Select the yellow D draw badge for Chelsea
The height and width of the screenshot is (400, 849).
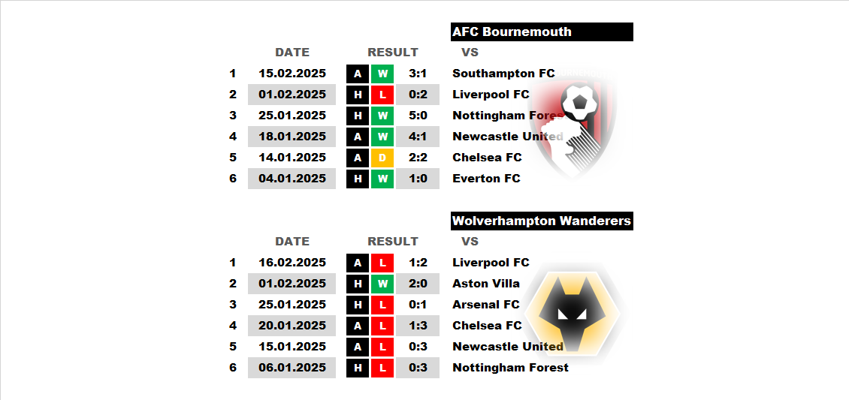[x=382, y=158]
